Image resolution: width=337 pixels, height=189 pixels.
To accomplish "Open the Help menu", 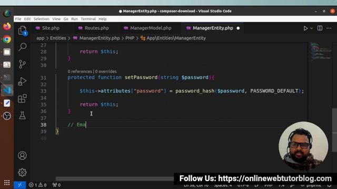I will (x=103, y=19).
